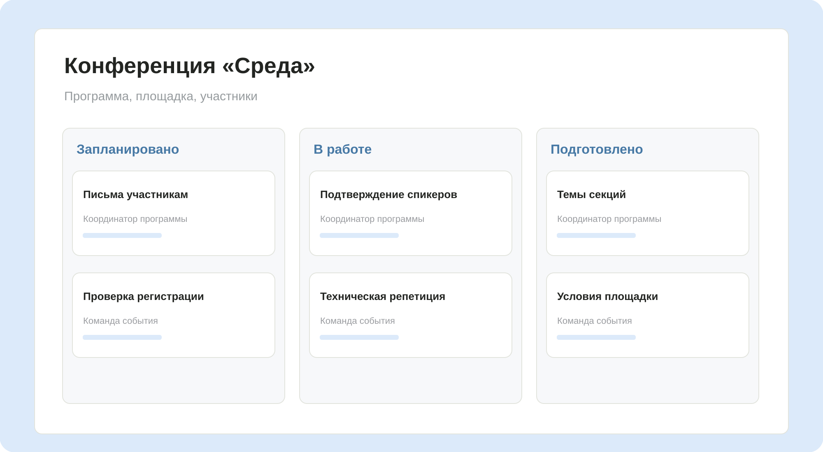Click progress bar in «Проверка регистрации» card

(122, 337)
